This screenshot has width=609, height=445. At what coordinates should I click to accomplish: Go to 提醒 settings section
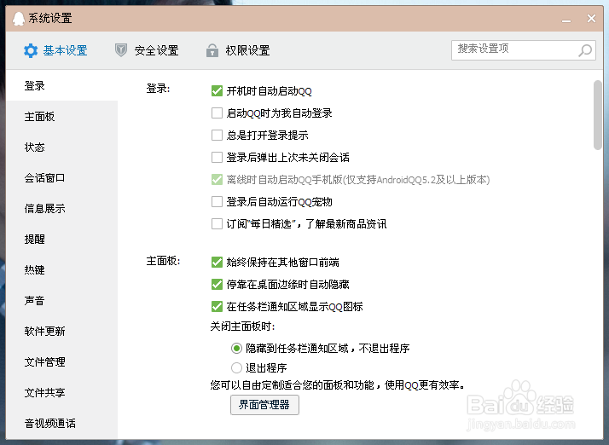tap(61, 239)
